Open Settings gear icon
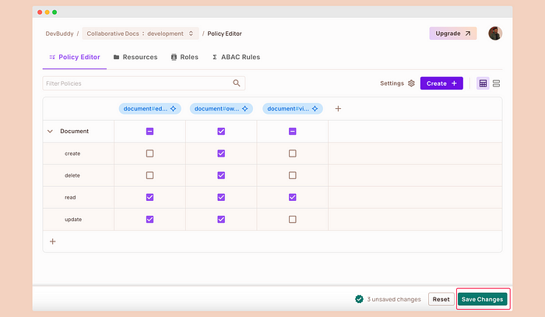Viewport: 545px width, 317px height. (411, 83)
